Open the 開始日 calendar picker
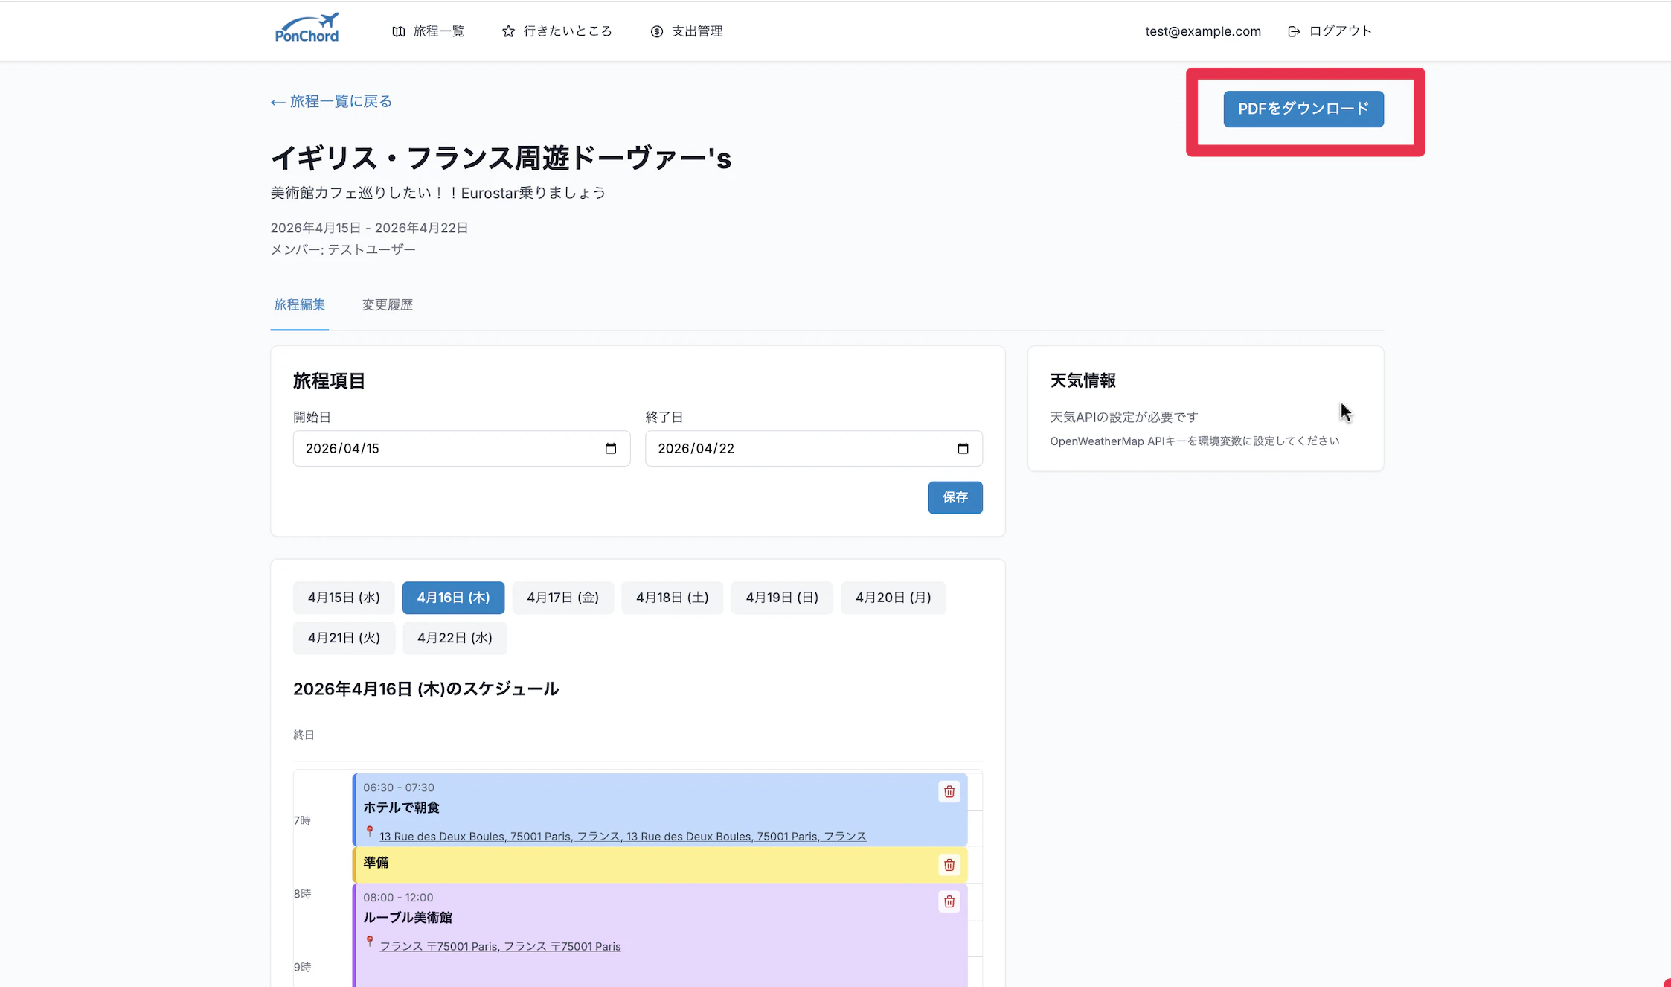 611,448
